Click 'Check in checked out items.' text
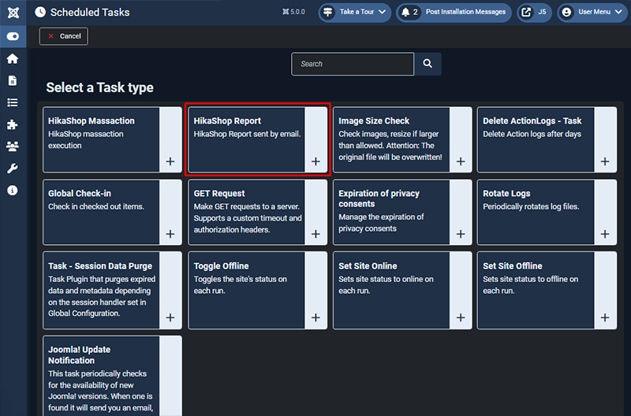This screenshot has width=631, height=416. (x=96, y=206)
